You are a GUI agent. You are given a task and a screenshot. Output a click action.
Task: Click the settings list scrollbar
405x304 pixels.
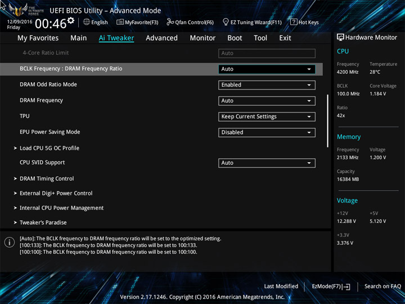point(328,121)
